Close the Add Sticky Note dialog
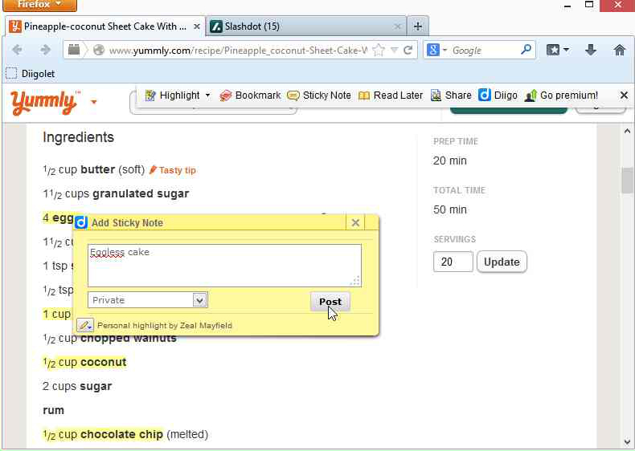The image size is (635, 451). 355,223
